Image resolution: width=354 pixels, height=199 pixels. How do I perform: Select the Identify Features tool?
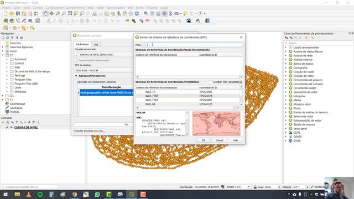pos(146,13)
